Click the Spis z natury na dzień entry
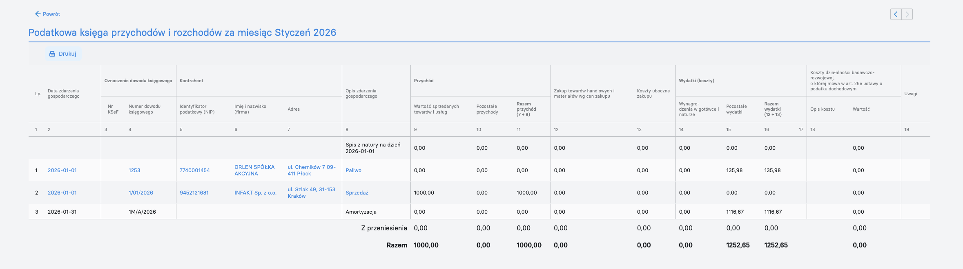 click(x=373, y=148)
